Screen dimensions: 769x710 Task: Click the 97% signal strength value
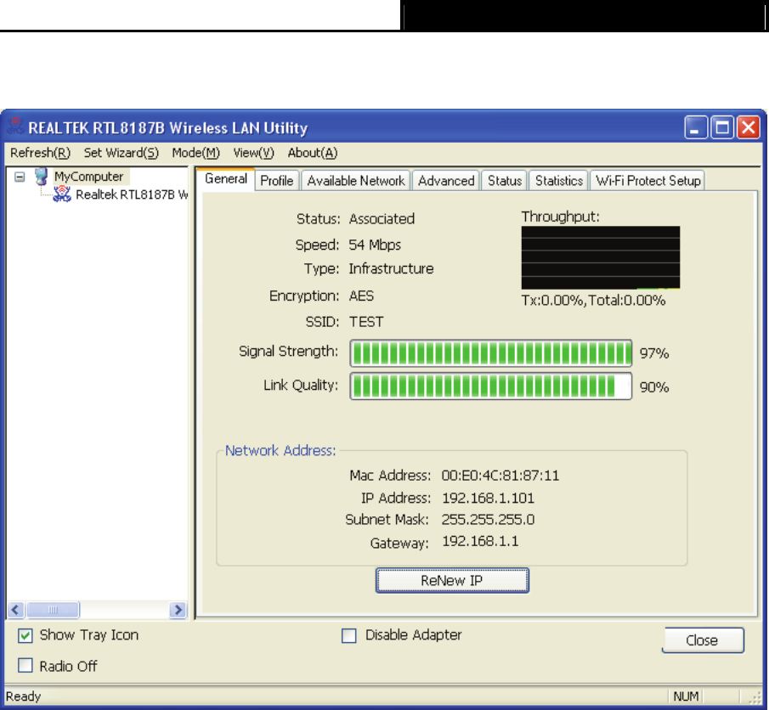654,353
